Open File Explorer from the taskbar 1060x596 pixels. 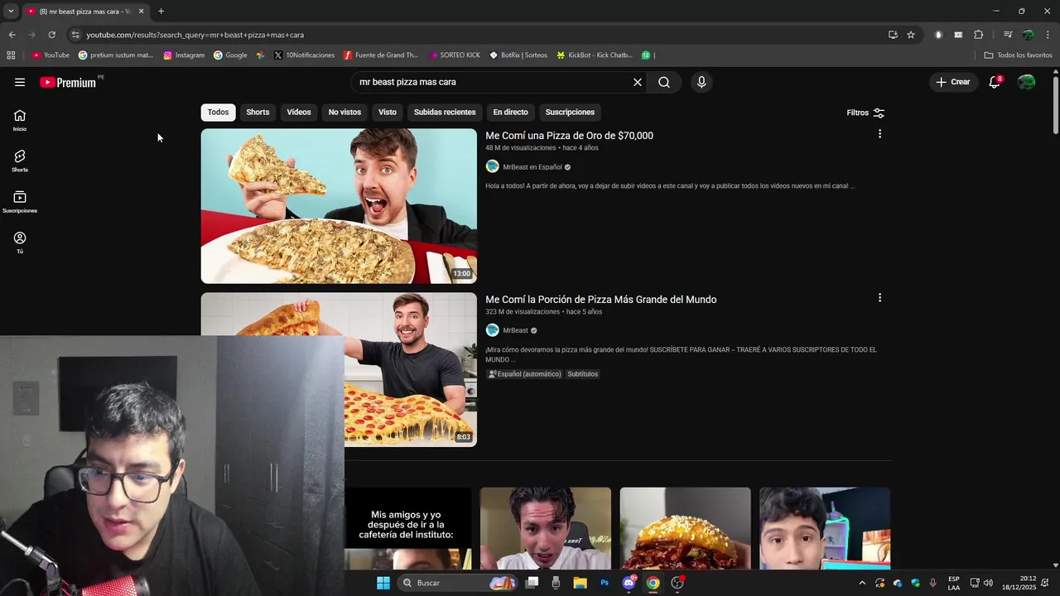click(x=581, y=583)
